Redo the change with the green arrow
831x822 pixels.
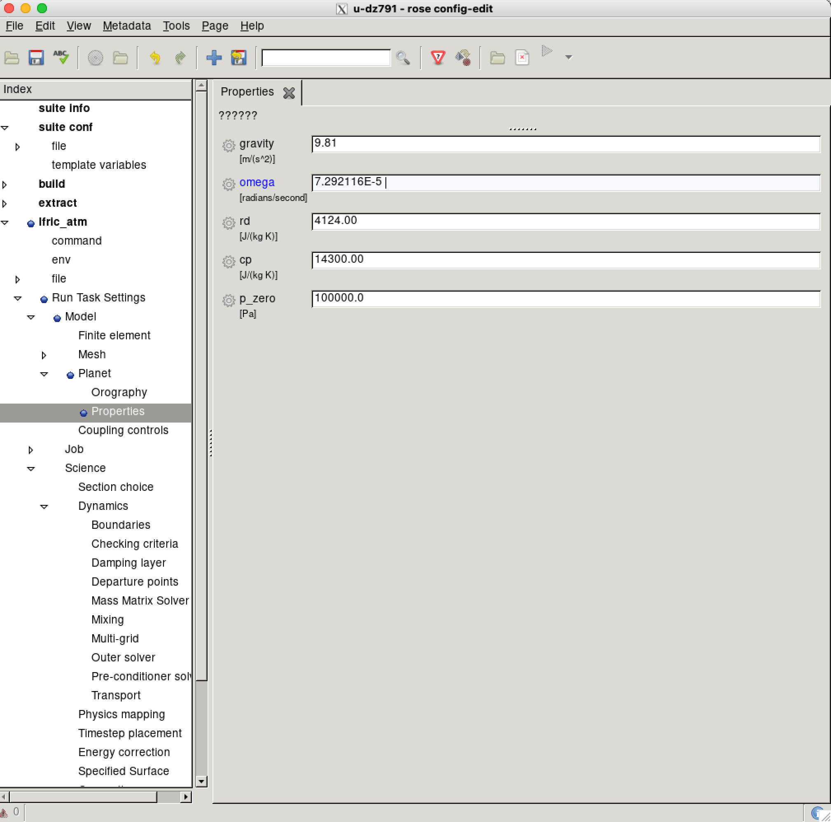pyautogui.click(x=180, y=57)
